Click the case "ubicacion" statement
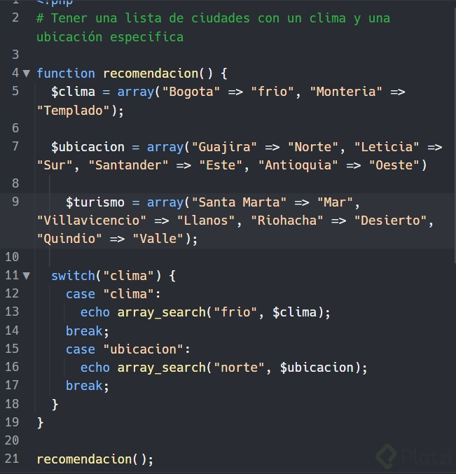This screenshot has width=456, height=474. (127, 349)
